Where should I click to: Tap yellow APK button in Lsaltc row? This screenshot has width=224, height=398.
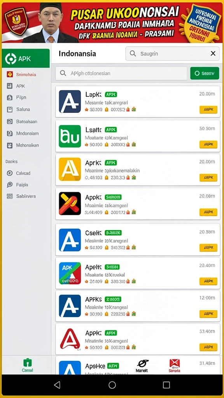point(208,144)
